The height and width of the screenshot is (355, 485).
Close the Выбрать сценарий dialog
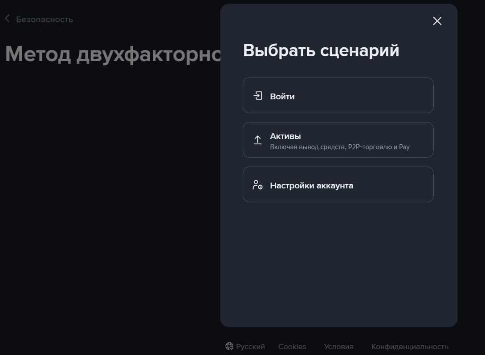click(437, 21)
